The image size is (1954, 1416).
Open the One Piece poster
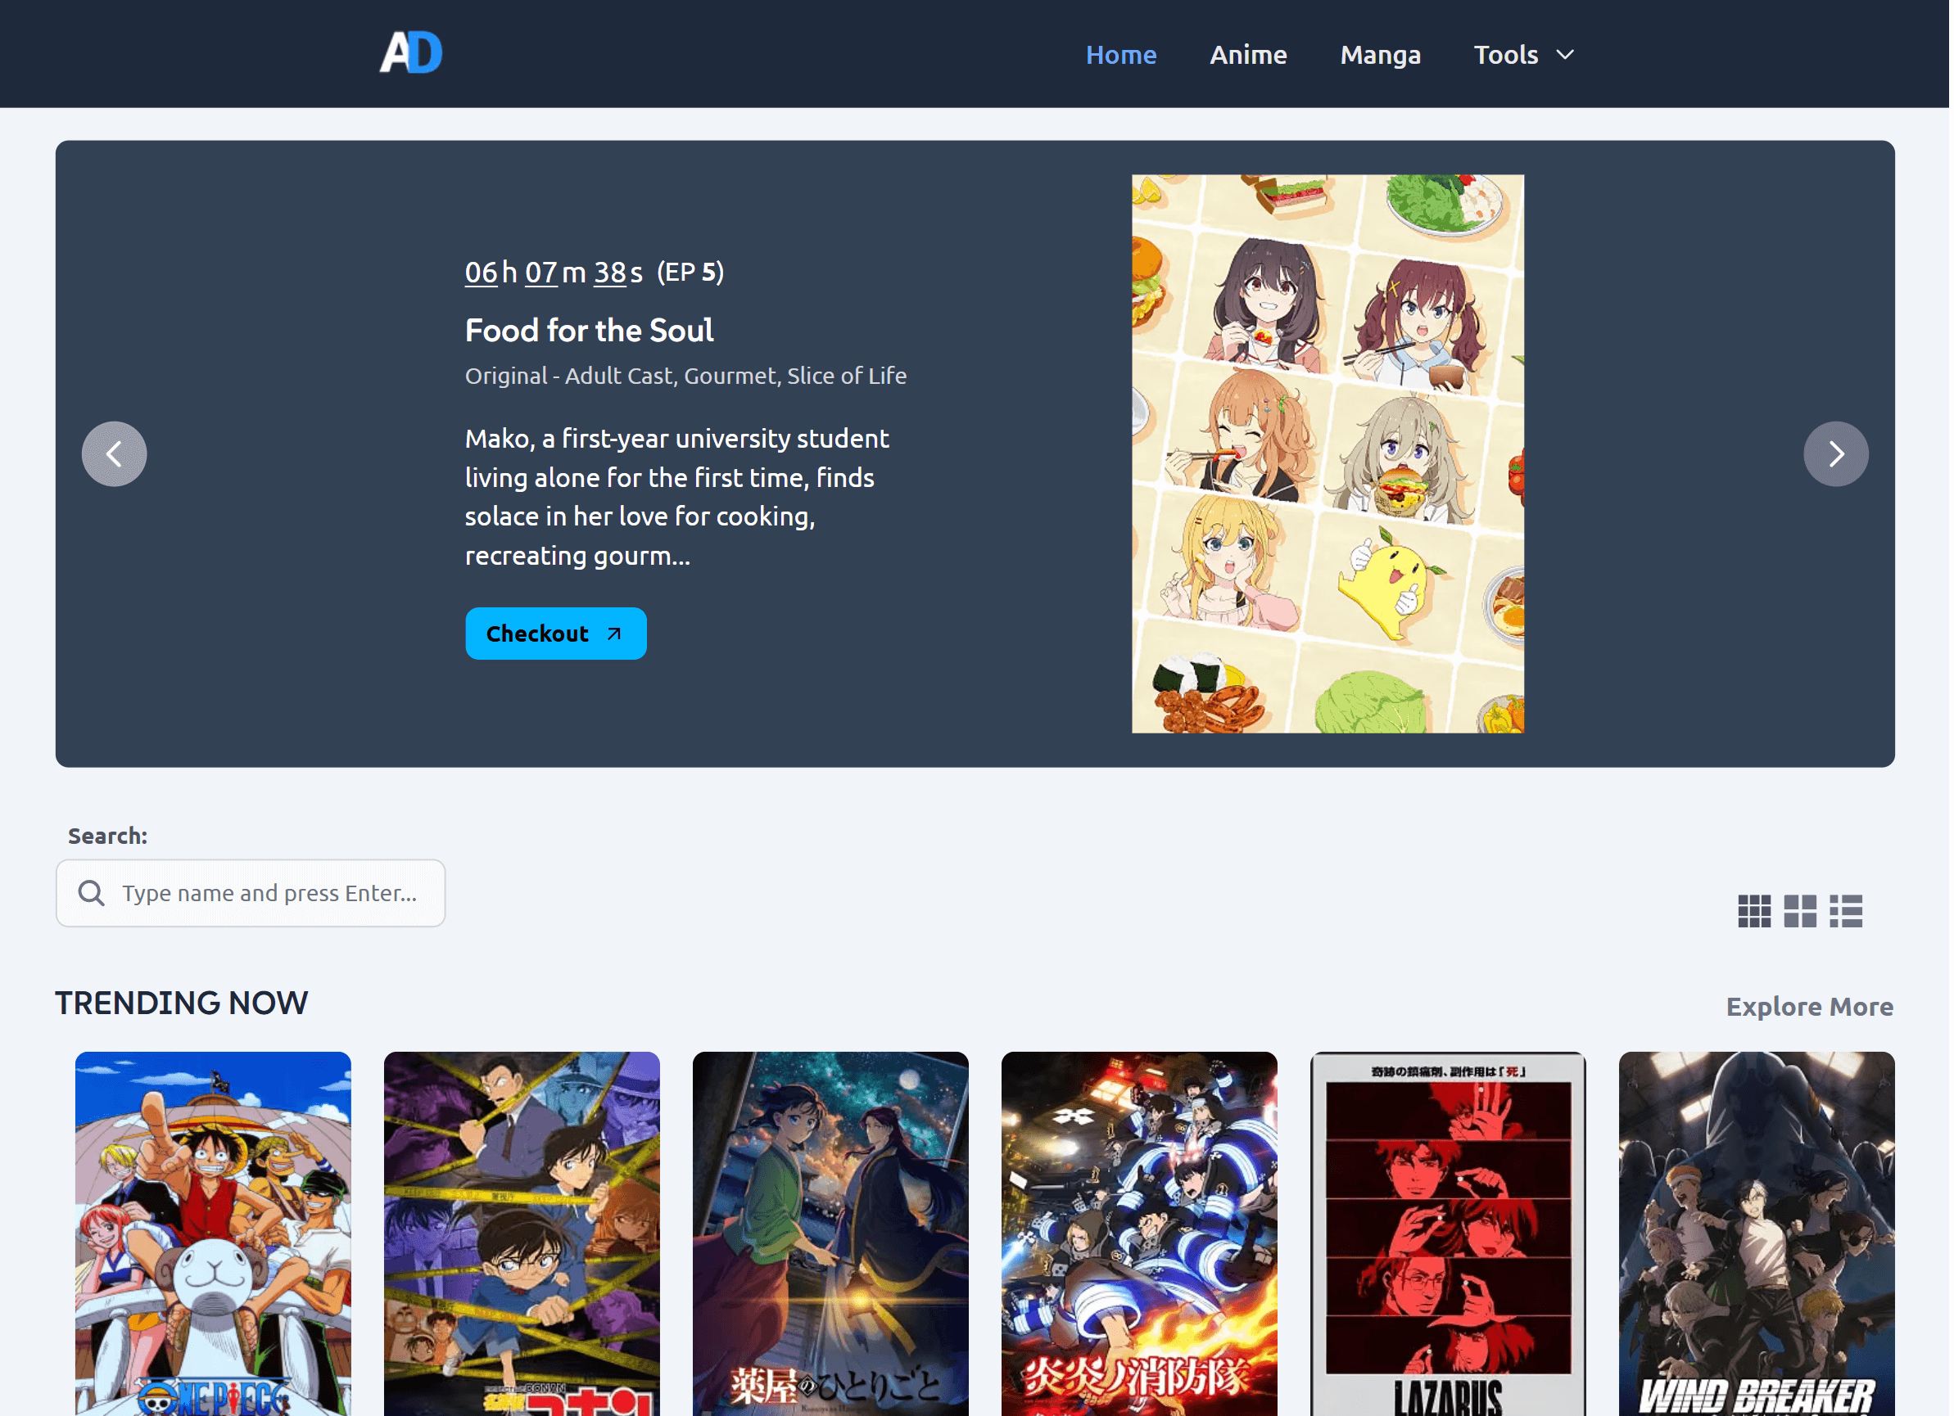[x=213, y=1233]
